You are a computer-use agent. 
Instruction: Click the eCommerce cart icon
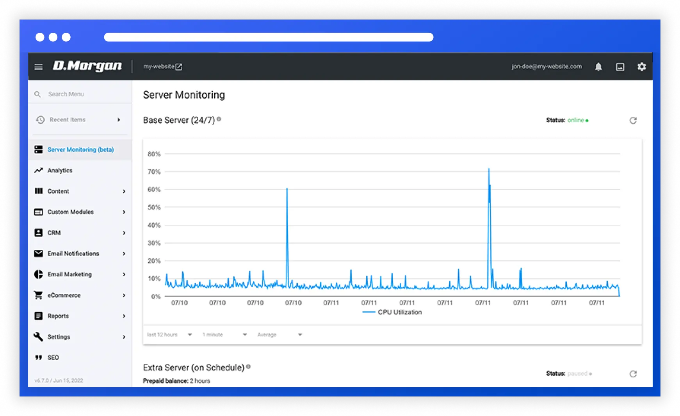point(38,295)
